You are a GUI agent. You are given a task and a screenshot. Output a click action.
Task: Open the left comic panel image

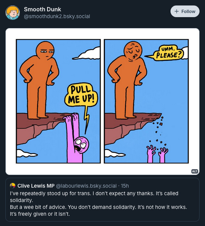pos(58,101)
